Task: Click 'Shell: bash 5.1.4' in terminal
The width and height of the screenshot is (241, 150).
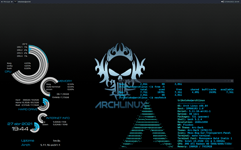Action: pos(190,119)
